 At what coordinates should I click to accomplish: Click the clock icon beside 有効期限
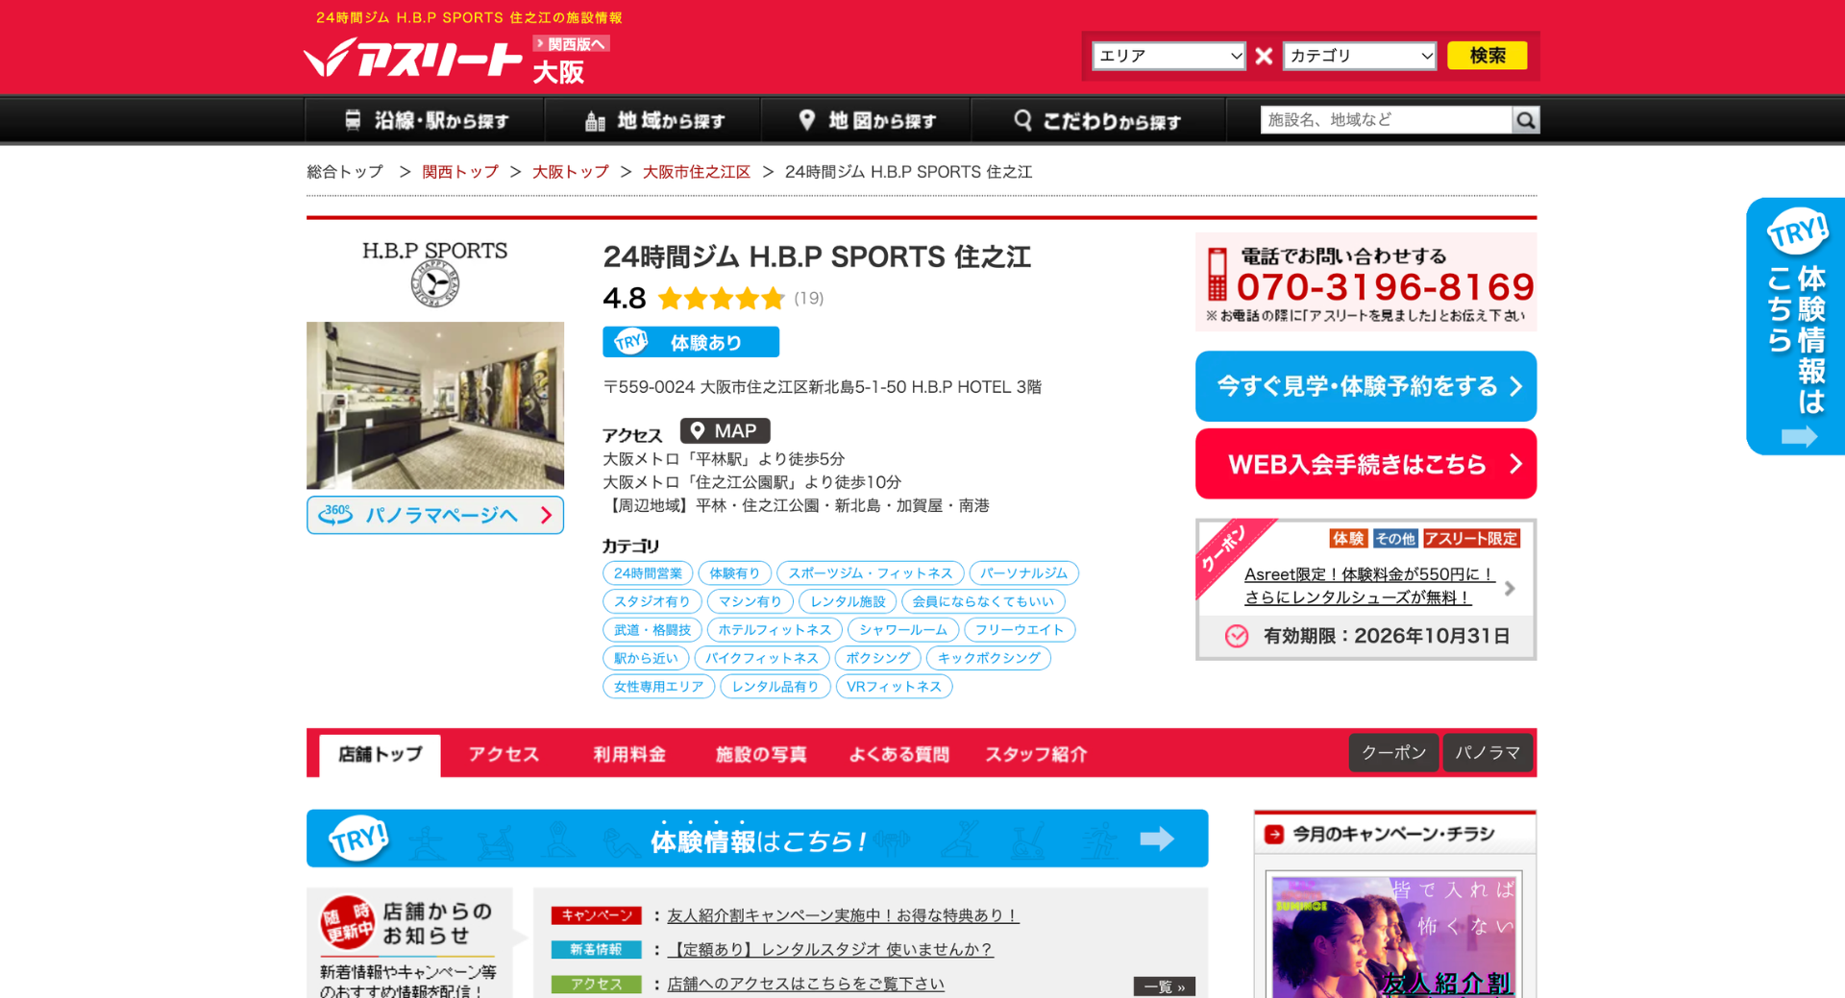pyautogui.click(x=1237, y=636)
